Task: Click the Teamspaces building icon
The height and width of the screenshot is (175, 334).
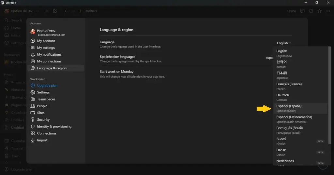Action: [33, 99]
